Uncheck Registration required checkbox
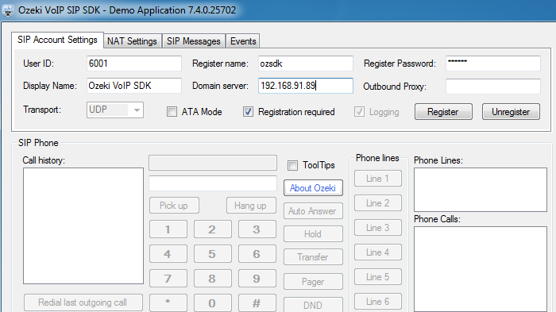 click(248, 112)
